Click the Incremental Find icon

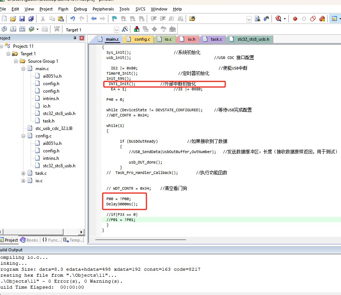266,19
